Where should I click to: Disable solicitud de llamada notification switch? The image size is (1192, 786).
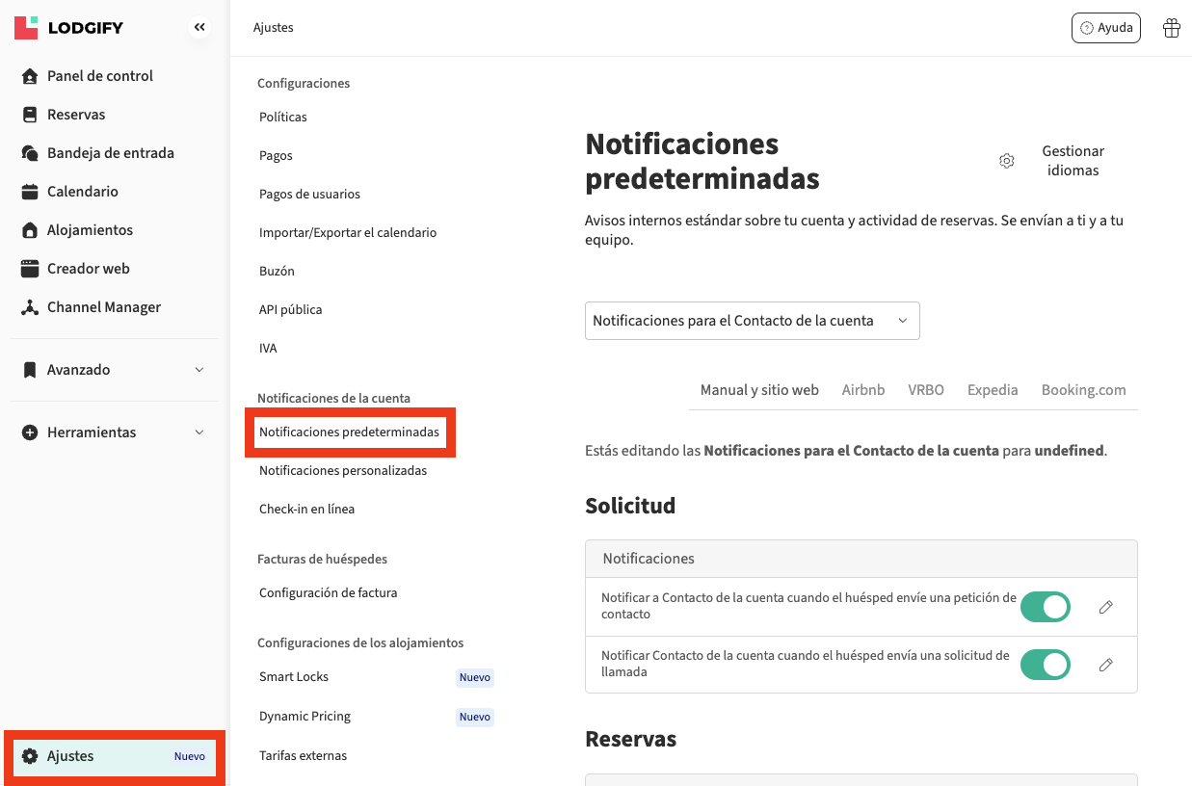[1046, 665]
